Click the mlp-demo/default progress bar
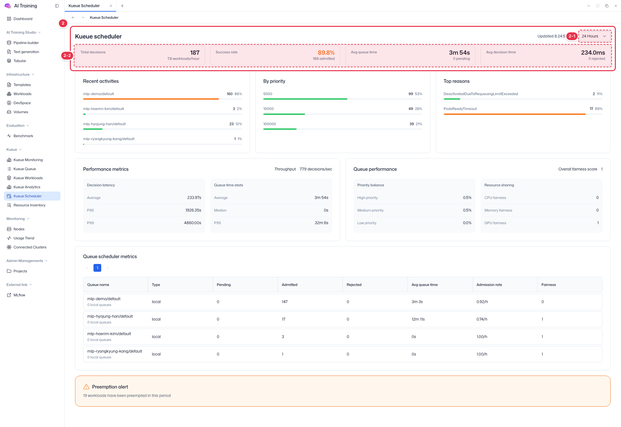The image size is (621, 427). click(x=162, y=99)
